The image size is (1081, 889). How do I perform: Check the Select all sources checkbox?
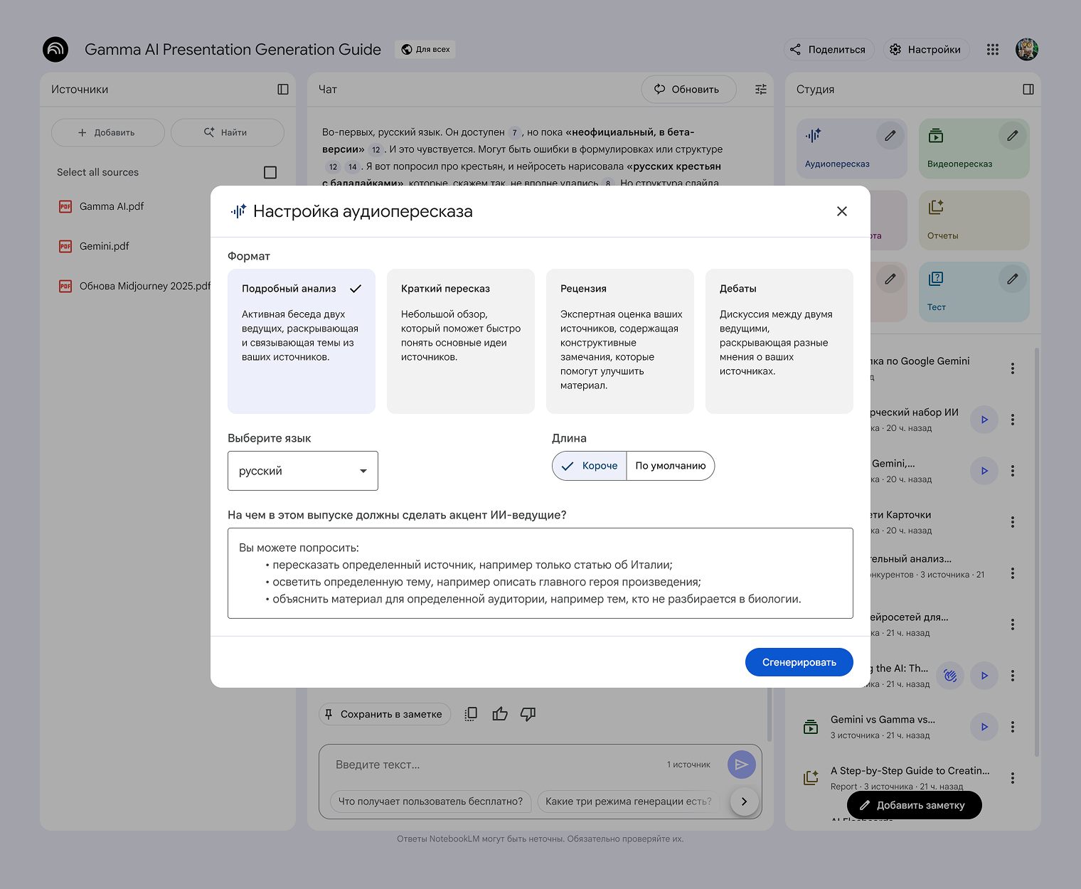tap(270, 173)
